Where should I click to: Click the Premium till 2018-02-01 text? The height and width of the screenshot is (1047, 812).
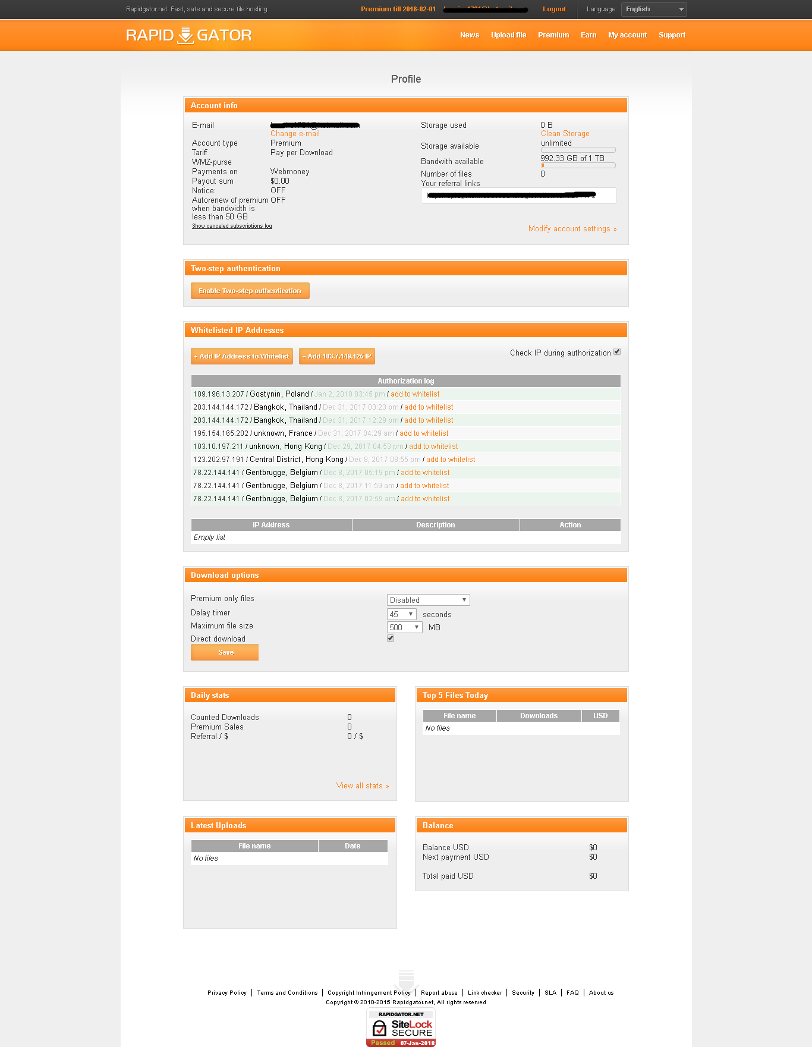[x=398, y=9]
